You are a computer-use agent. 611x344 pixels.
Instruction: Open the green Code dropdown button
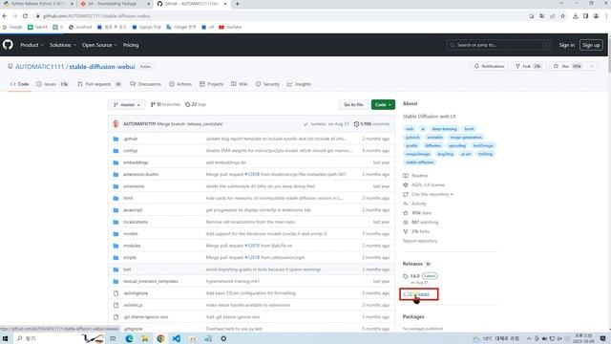point(383,104)
